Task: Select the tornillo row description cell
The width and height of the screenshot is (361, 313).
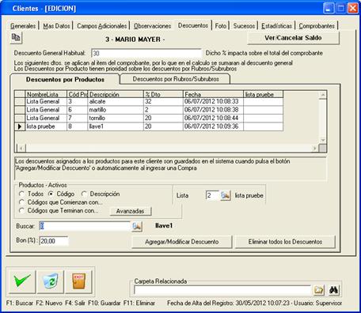Action: click(x=116, y=118)
